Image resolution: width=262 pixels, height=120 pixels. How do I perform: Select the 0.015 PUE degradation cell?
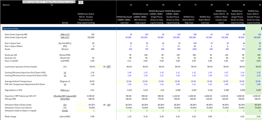point(129,90)
